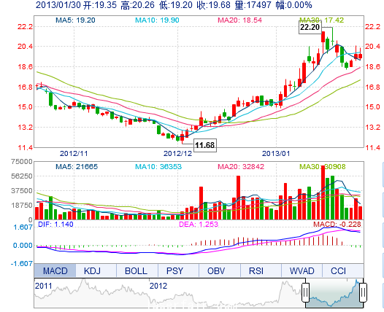
Task: Open the BOLL indicator tab
Action: pos(137,270)
